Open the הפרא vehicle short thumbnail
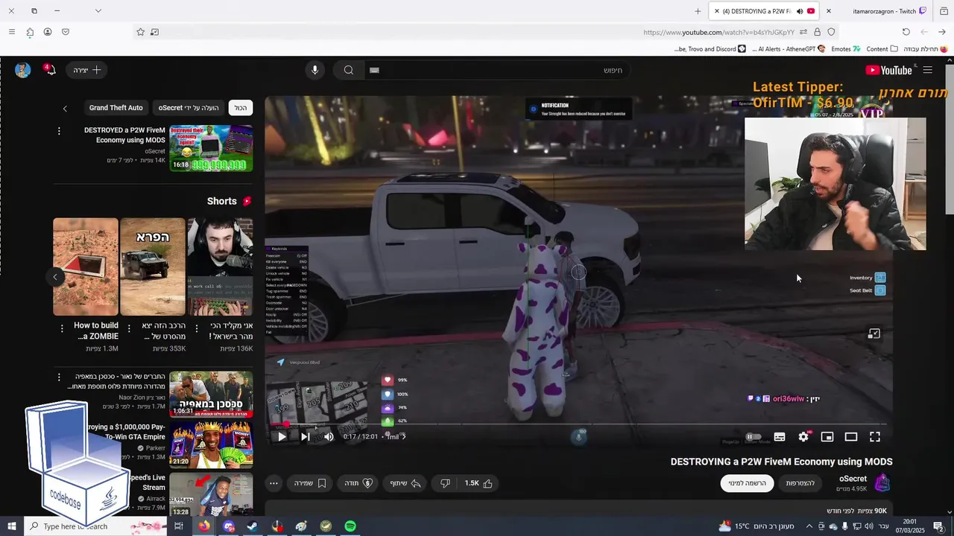Screen dimensions: 954x536 (x=153, y=267)
